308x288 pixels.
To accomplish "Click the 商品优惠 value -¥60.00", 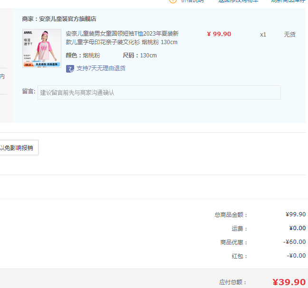I will (294, 242).
